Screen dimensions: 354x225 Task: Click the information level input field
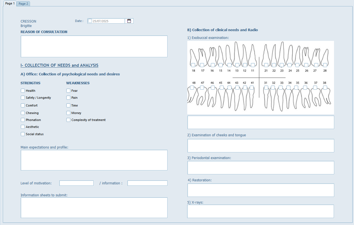[x=147, y=183]
